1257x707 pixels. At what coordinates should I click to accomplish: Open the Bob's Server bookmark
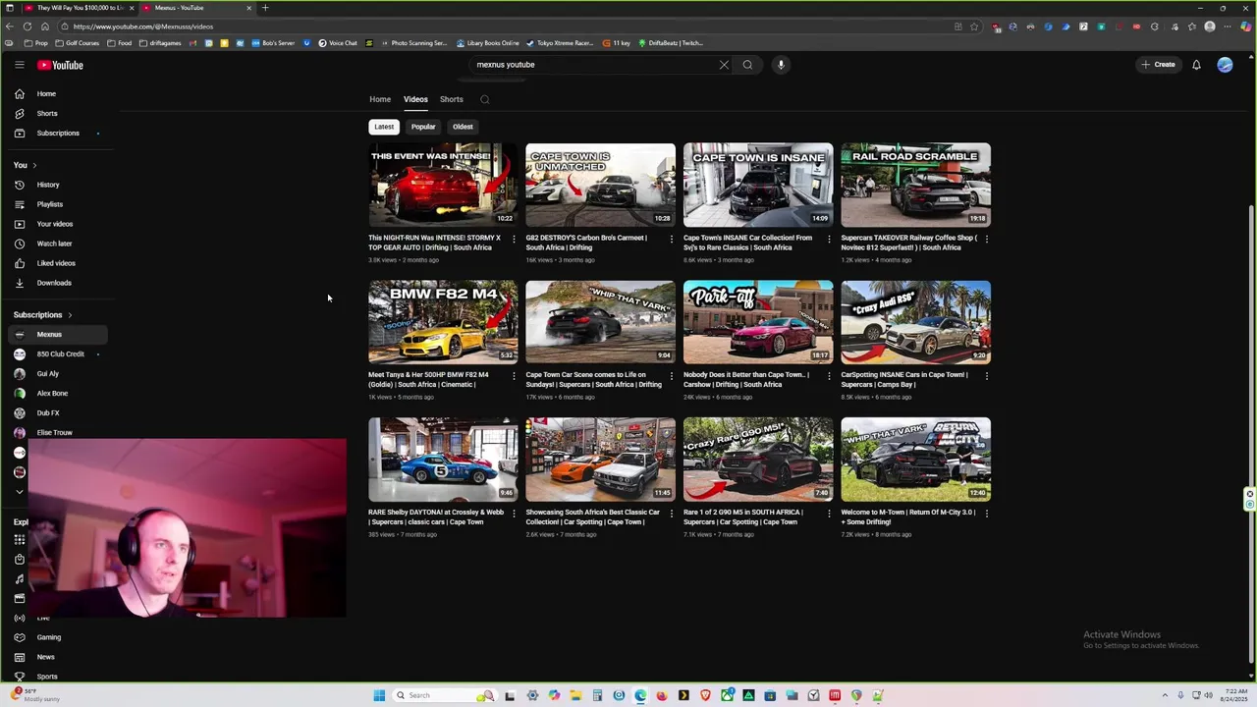click(273, 43)
